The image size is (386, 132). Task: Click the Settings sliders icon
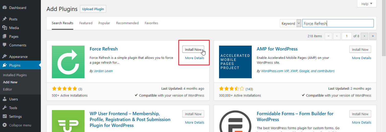[x=5, y=116]
